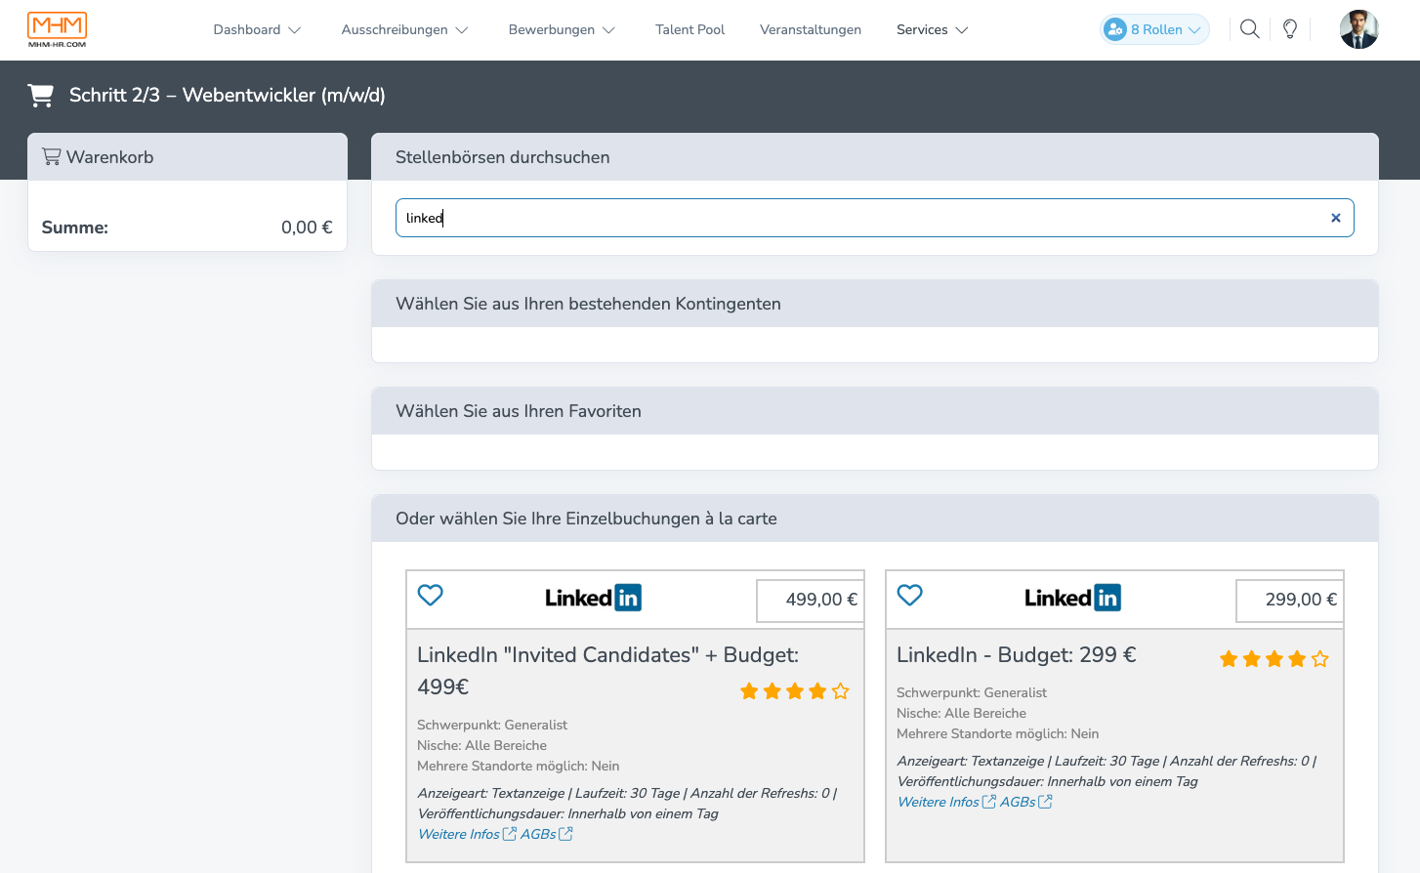1420x873 pixels.
Task: Click the Wählen Sie aus Ihren Favoriten header
Action: [x=874, y=411]
